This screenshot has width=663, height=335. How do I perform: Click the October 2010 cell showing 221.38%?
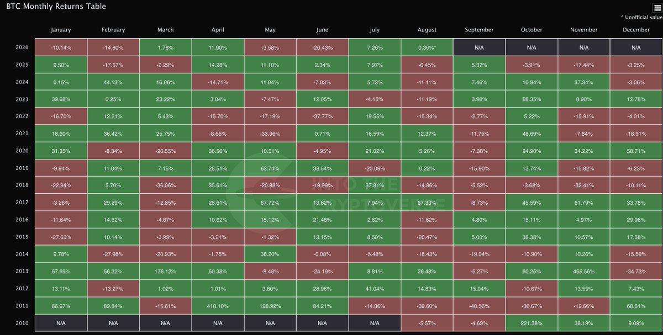click(x=532, y=323)
